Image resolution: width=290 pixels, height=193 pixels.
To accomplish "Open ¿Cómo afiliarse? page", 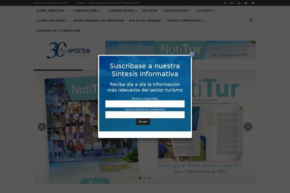I will pyautogui.click(x=52, y=21).
